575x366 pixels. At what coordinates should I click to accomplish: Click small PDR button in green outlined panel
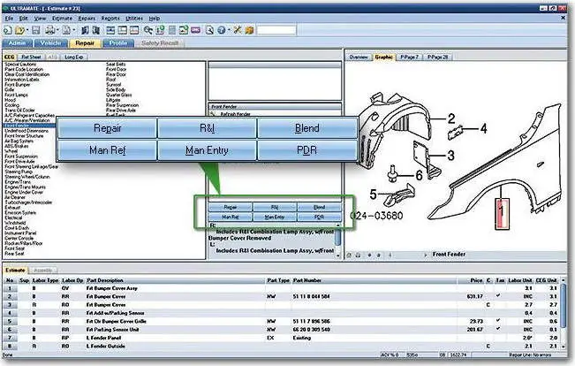[x=319, y=217]
